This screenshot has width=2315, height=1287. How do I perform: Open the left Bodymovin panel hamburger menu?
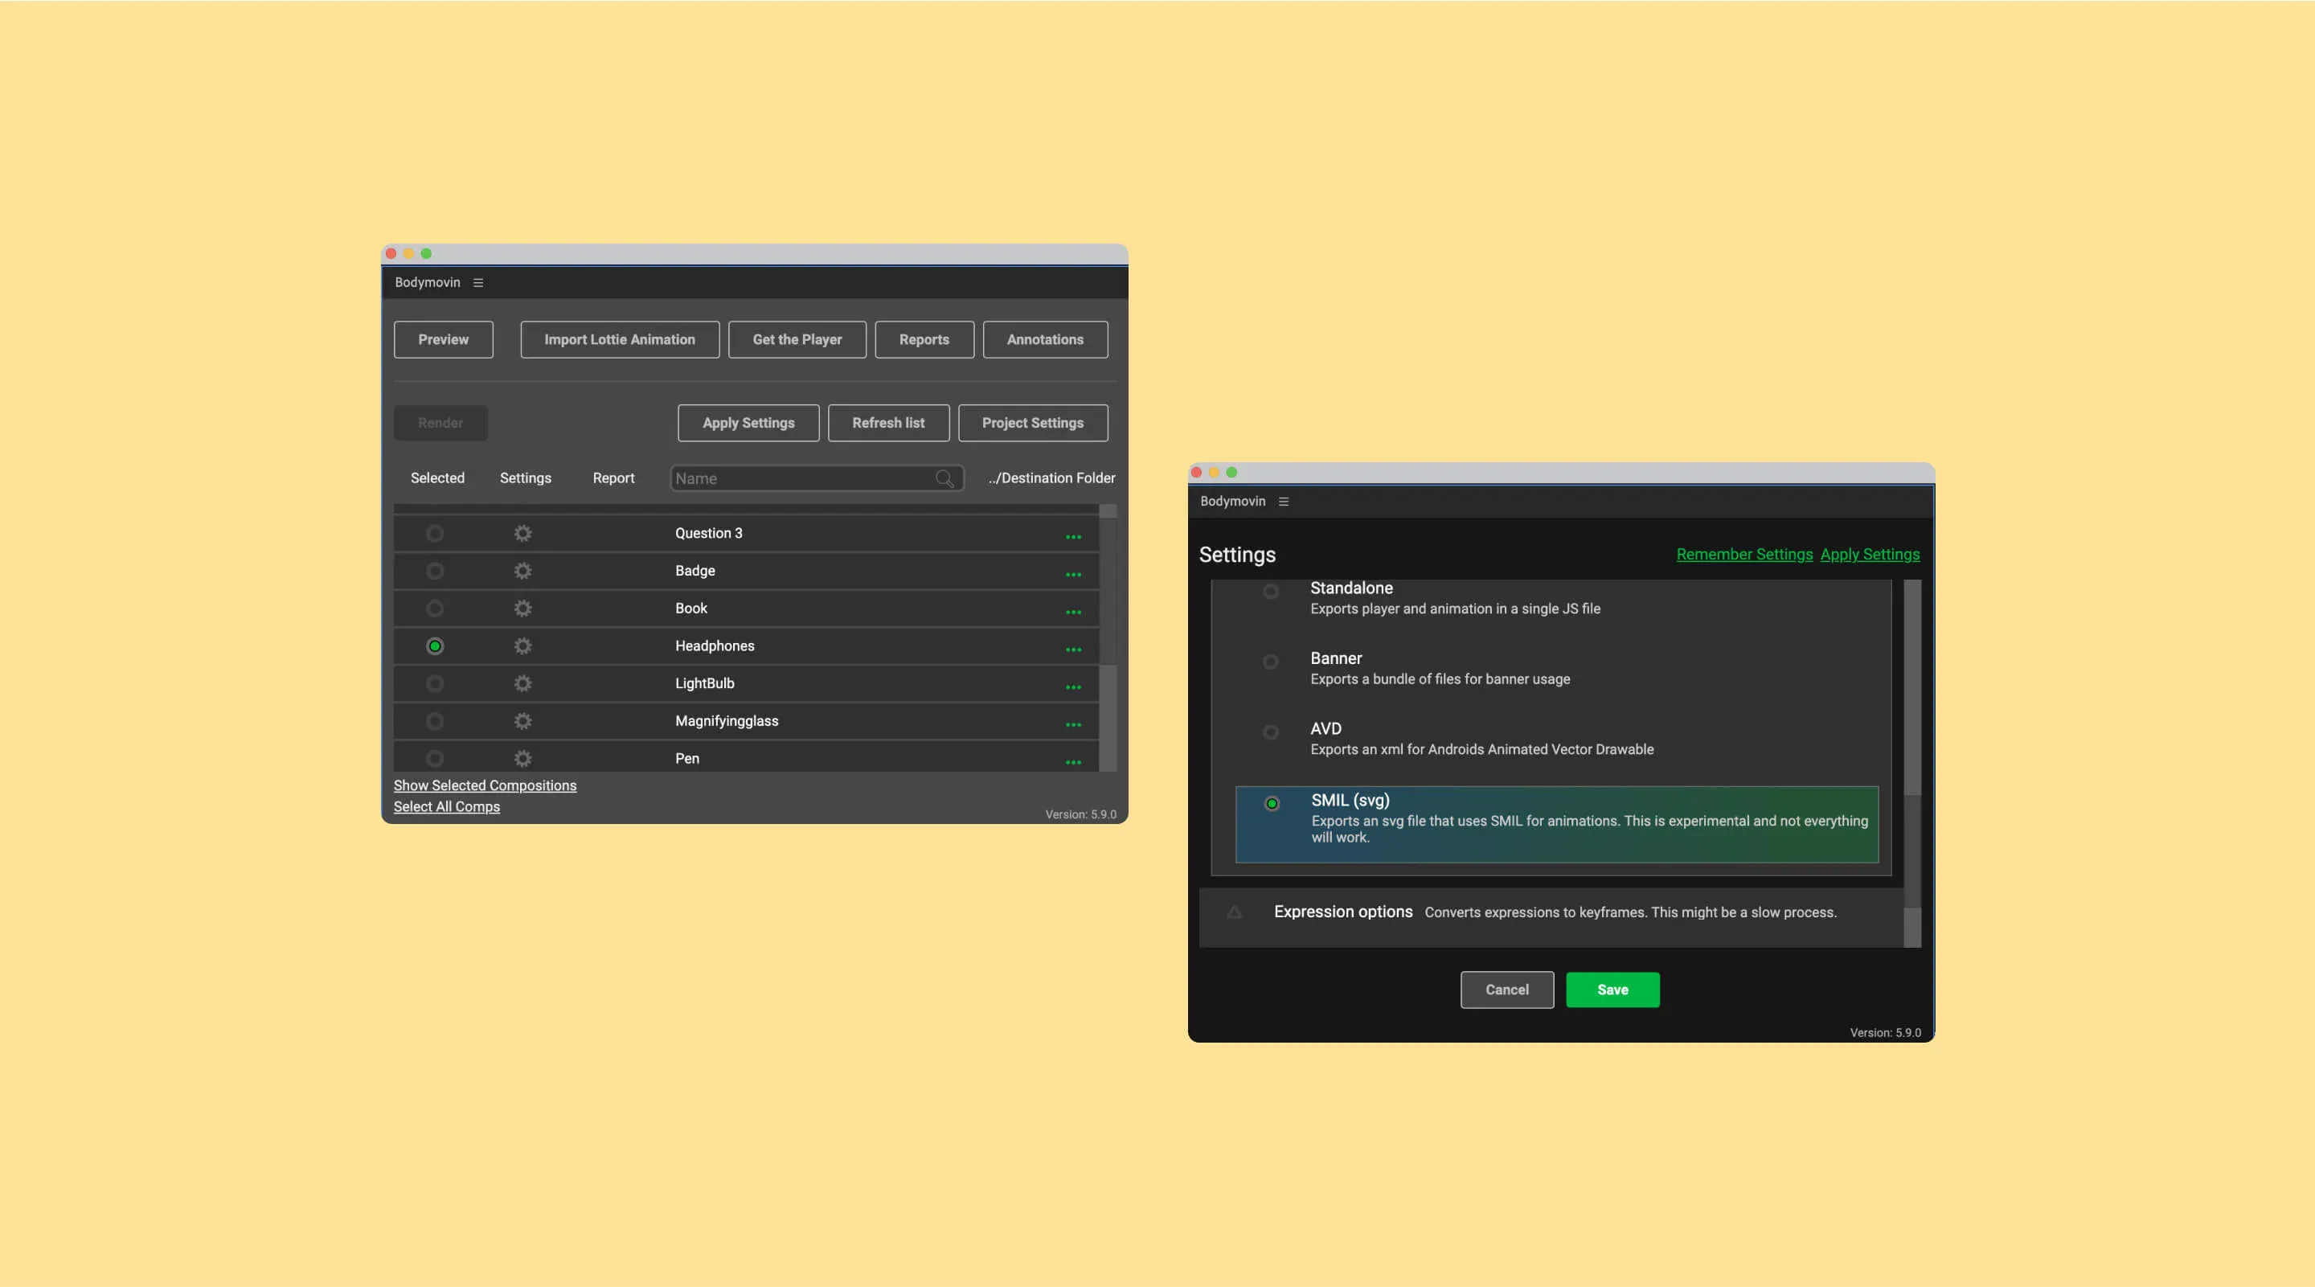click(478, 283)
